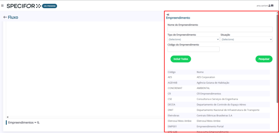Select the AGEHAB code cell
Viewport: 279px width, 133px height.
172,83
